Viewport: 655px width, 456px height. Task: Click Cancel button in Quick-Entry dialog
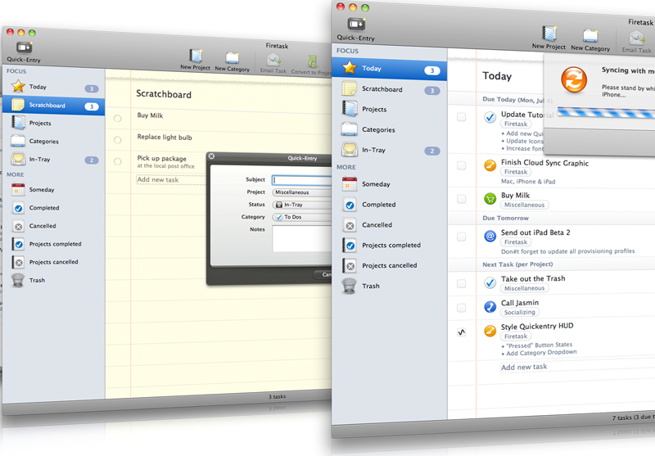323,274
